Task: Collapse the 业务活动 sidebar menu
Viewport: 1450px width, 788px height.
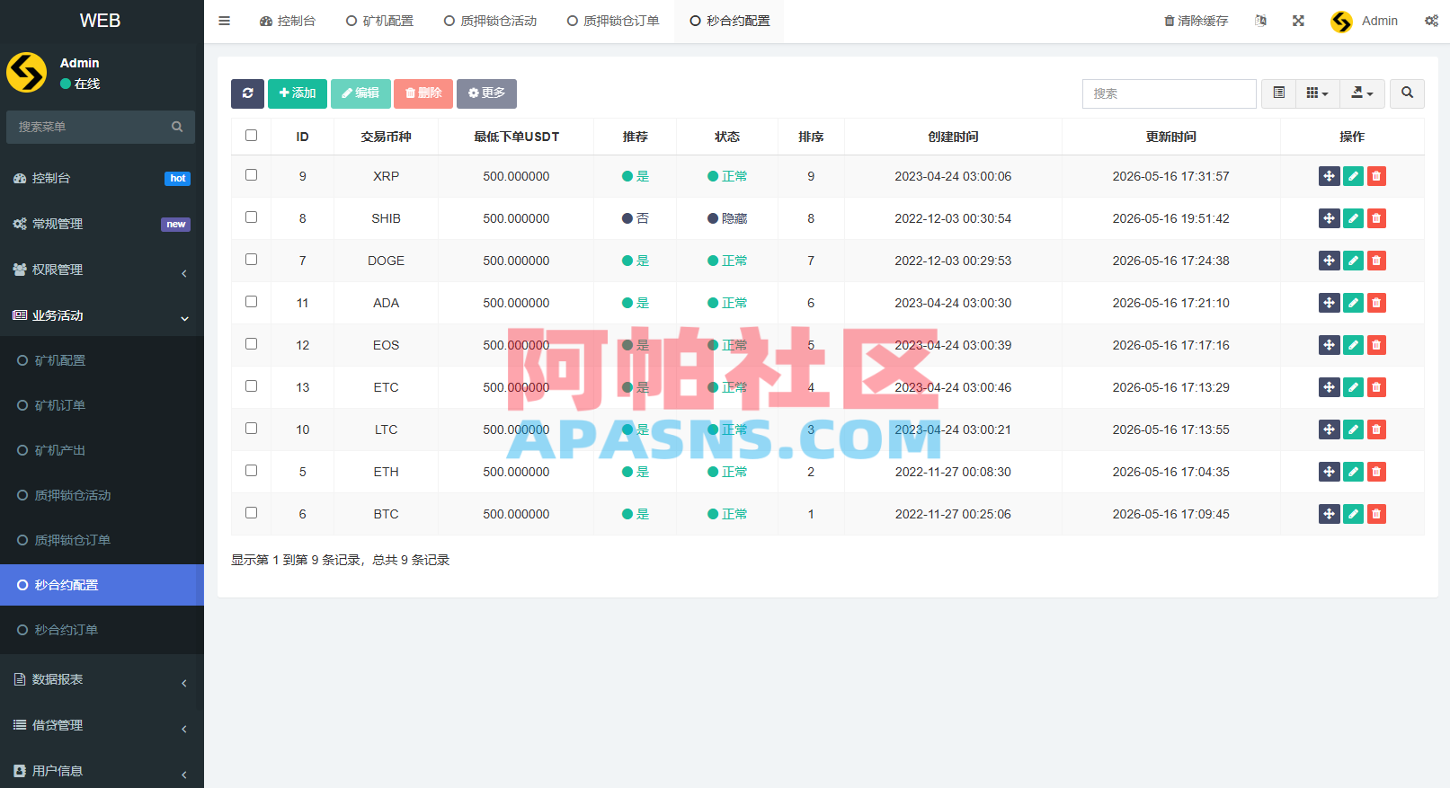Action: coord(102,315)
